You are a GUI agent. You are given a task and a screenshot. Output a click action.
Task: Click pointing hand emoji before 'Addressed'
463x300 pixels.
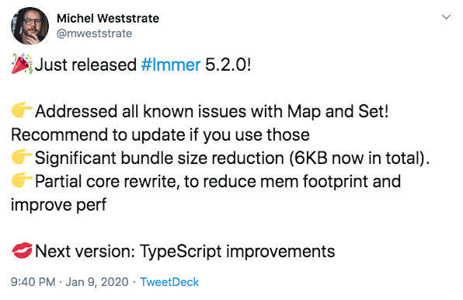click(x=22, y=110)
